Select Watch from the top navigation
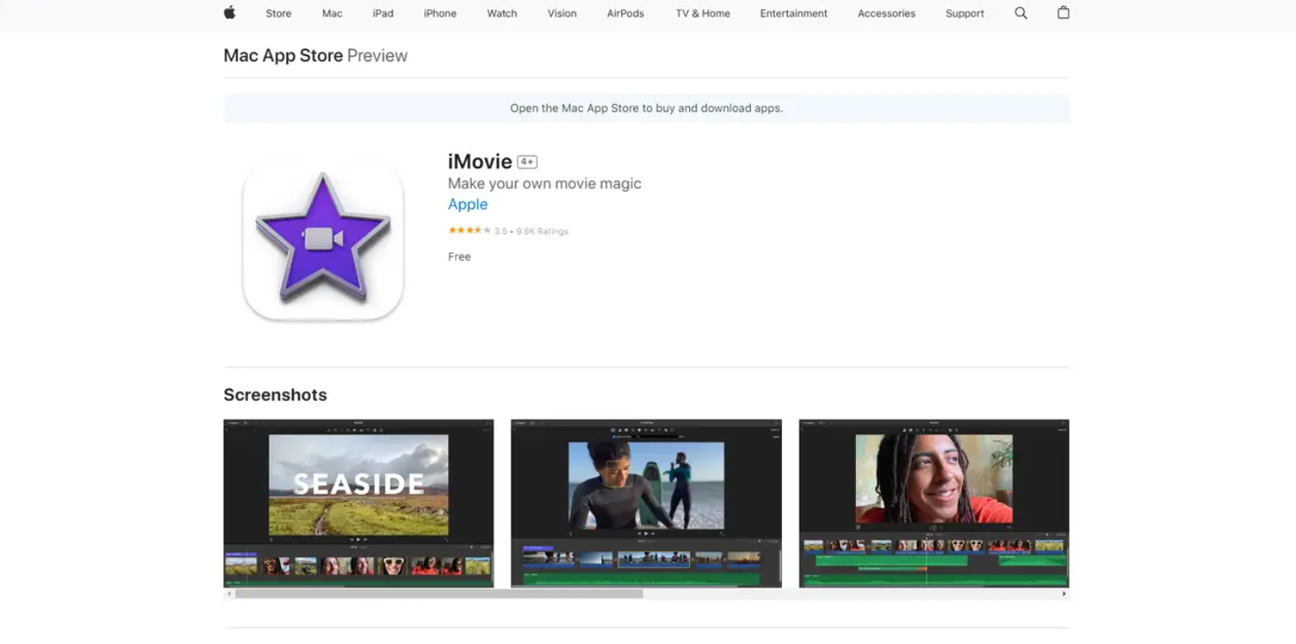 pyautogui.click(x=501, y=13)
